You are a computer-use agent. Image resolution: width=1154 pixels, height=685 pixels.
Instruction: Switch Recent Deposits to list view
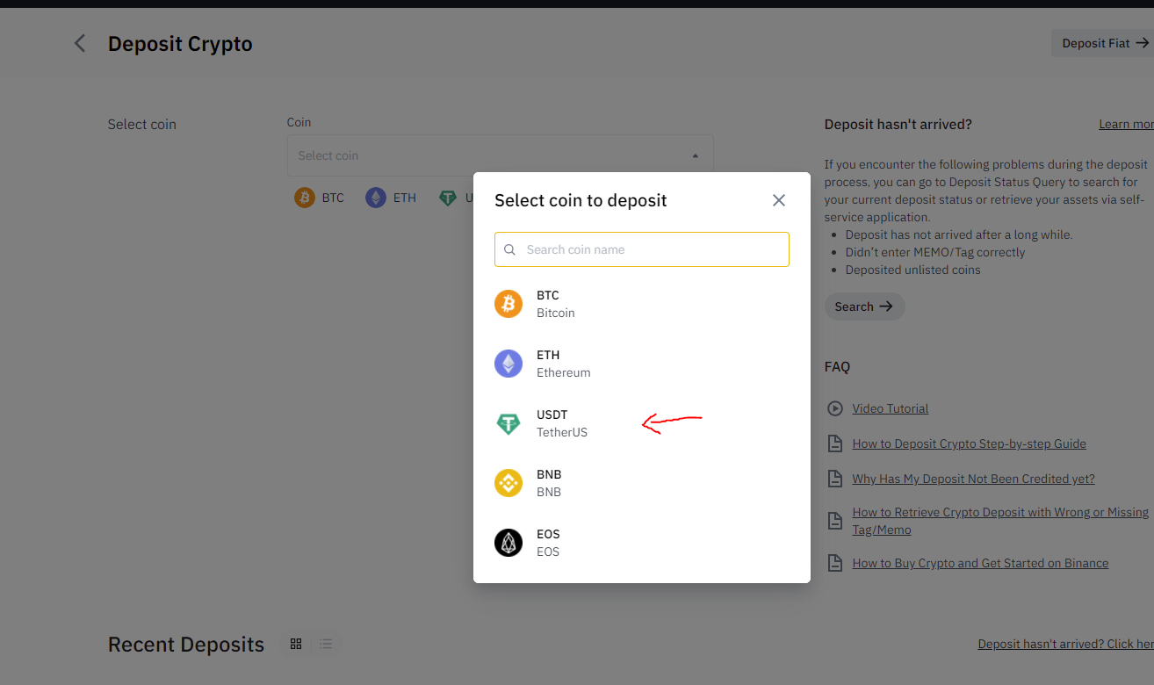coord(326,644)
